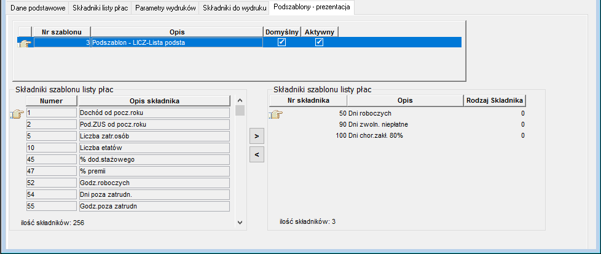The height and width of the screenshot is (254, 601).
Task: Click number field 5 in components list
Action: coord(52,136)
